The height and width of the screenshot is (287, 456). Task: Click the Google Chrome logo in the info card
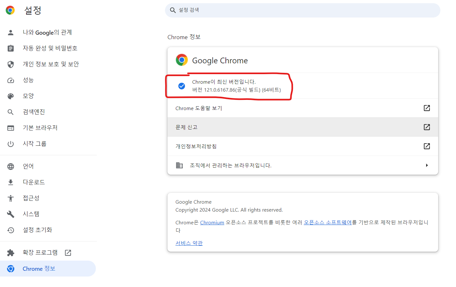click(182, 60)
